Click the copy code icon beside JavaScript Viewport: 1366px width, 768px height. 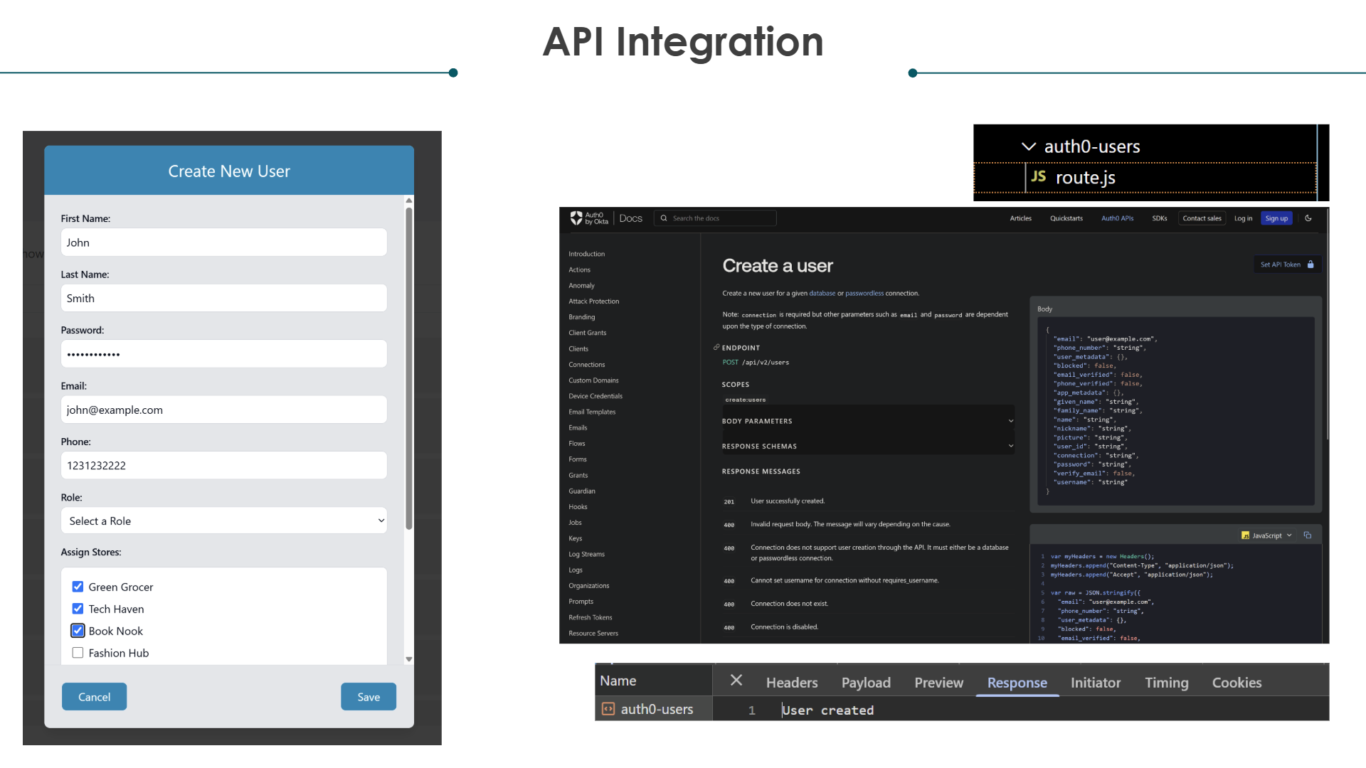(x=1307, y=535)
